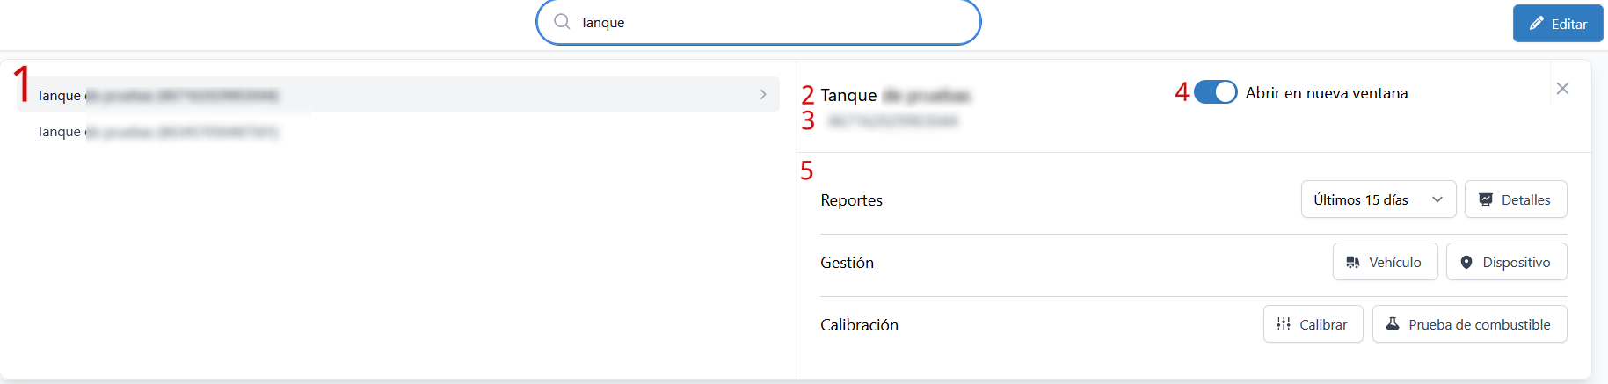Click the Gestión section label
The width and height of the screenshot is (1608, 384).
pyautogui.click(x=847, y=263)
